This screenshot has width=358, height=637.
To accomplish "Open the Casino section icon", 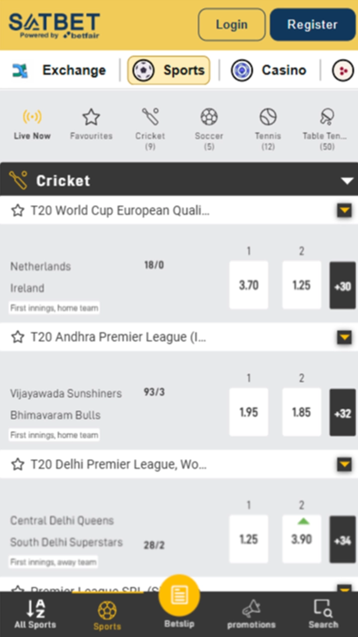I will click(x=242, y=70).
